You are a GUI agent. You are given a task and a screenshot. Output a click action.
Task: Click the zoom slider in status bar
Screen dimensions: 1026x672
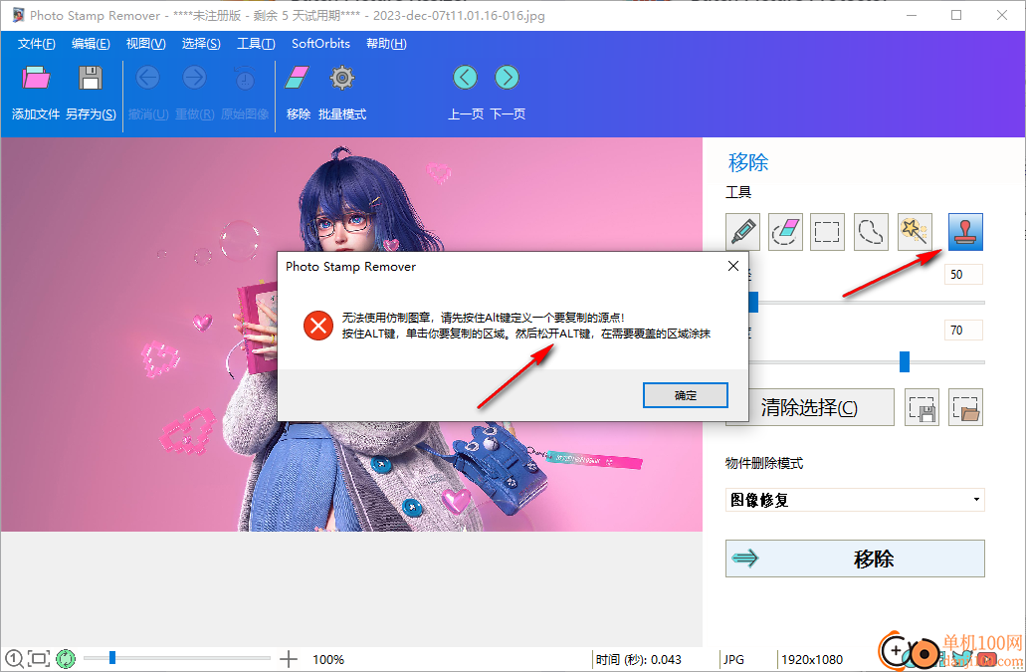coord(177,658)
